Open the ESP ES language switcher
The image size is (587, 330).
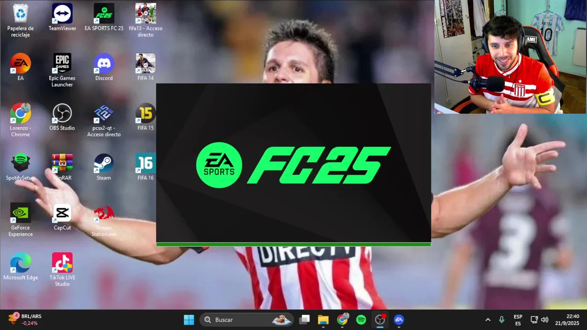click(518, 320)
